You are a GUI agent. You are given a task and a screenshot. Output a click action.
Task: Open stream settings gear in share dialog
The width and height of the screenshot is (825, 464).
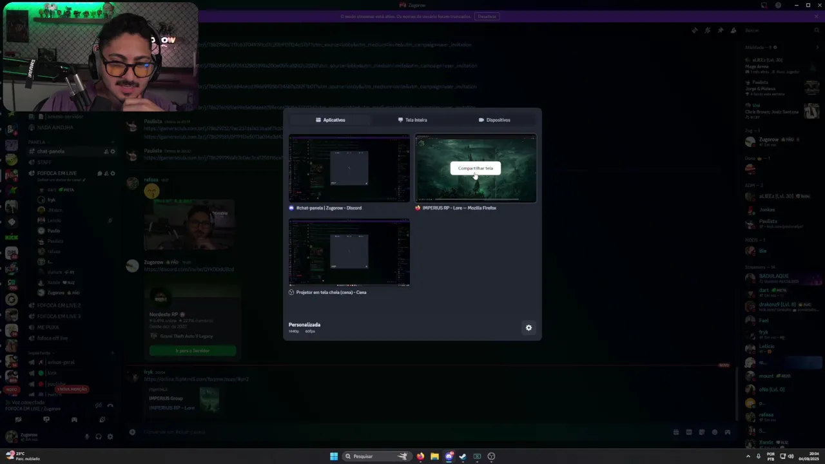pyautogui.click(x=529, y=327)
